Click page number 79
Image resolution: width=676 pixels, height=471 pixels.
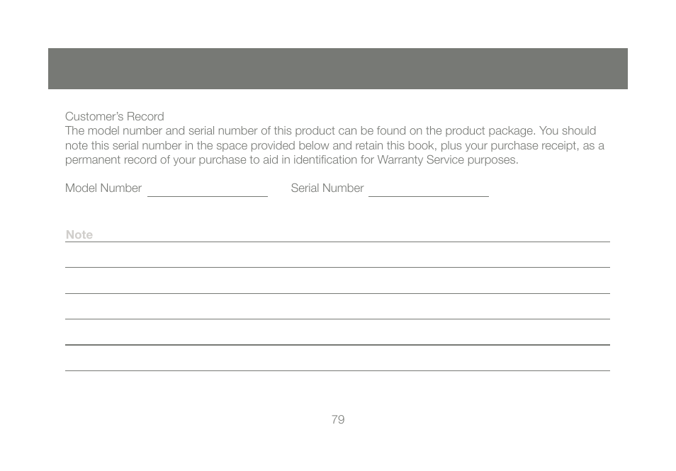tap(338, 419)
